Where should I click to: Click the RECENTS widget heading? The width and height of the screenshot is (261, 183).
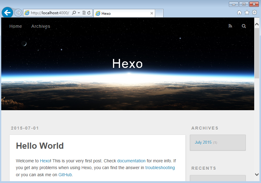(x=204, y=168)
